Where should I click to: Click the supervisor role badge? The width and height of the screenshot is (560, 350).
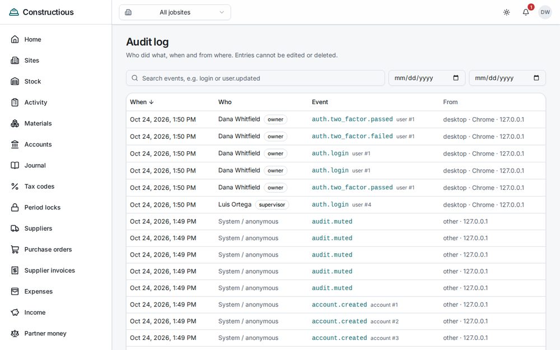272,204
